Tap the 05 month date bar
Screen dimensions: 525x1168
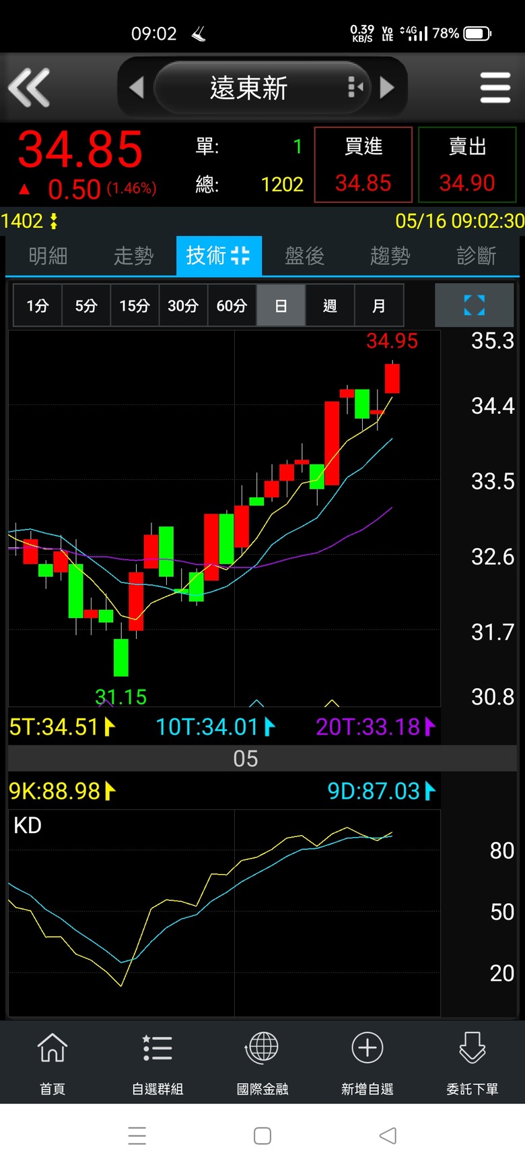point(262,759)
